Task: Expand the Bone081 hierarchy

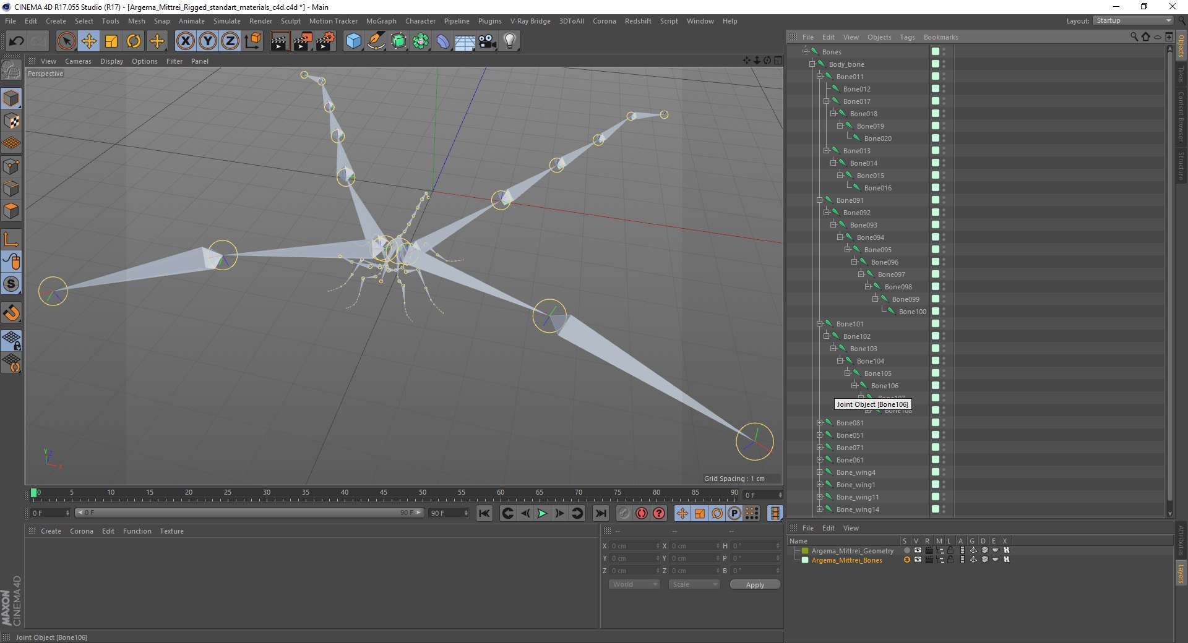Action: pyautogui.click(x=819, y=423)
